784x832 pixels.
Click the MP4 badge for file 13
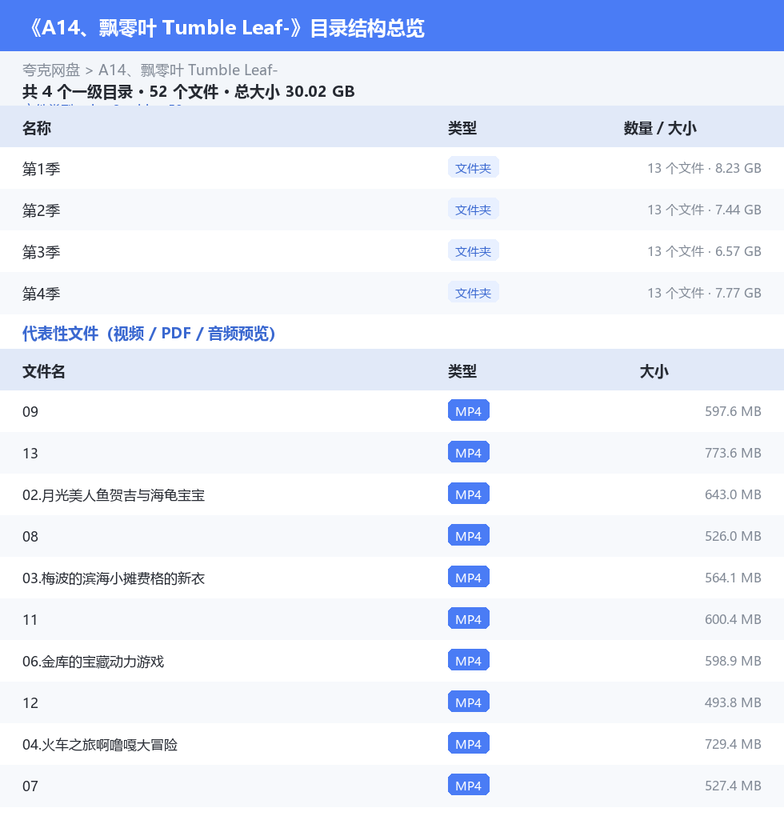click(468, 453)
